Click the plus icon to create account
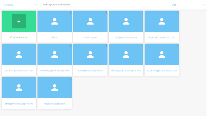The height and width of the screenshot is (116, 207). 19,21
